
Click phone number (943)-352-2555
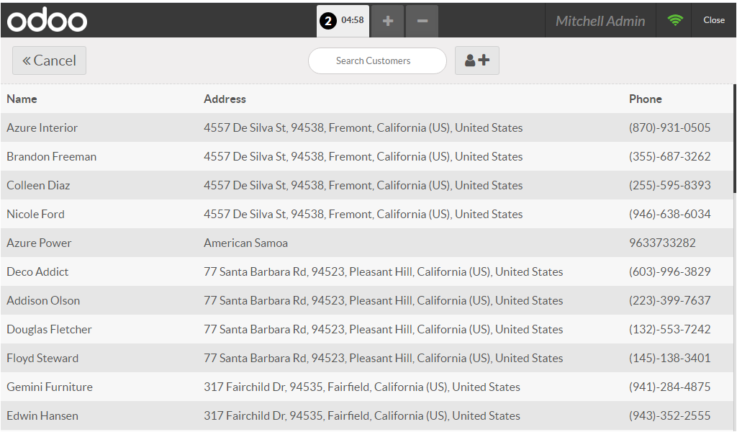(x=670, y=415)
